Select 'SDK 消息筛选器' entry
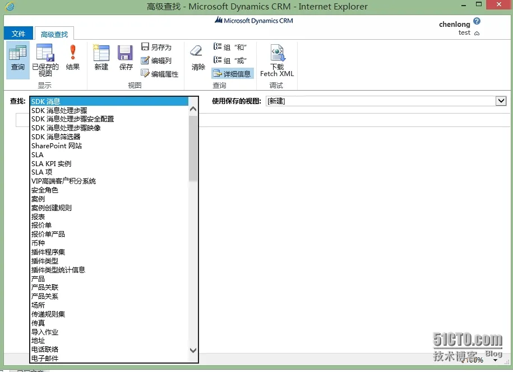 [x=109, y=136]
